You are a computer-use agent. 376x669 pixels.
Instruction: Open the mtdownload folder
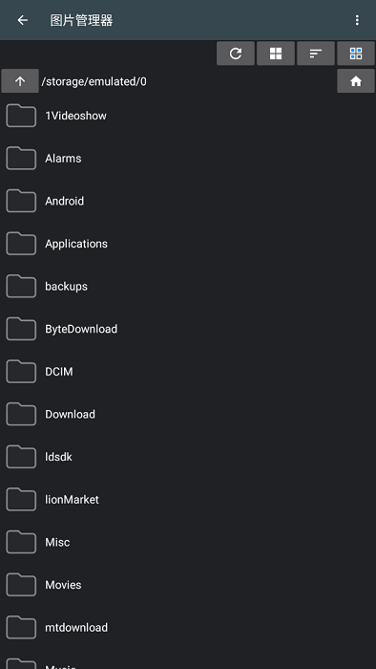coord(188,628)
